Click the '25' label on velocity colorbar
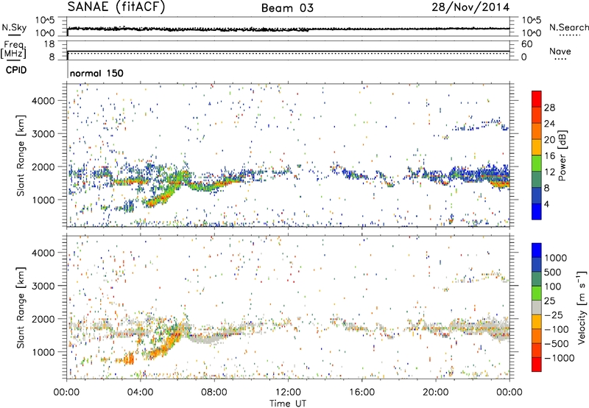The image size is (589, 408). click(549, 300)
